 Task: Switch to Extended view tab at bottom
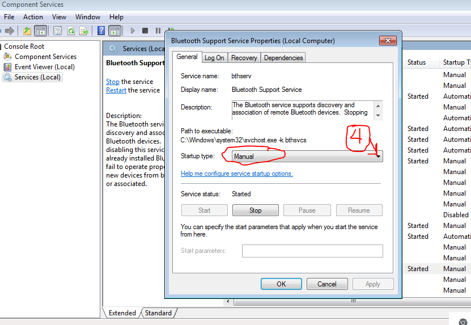(122, 313)
